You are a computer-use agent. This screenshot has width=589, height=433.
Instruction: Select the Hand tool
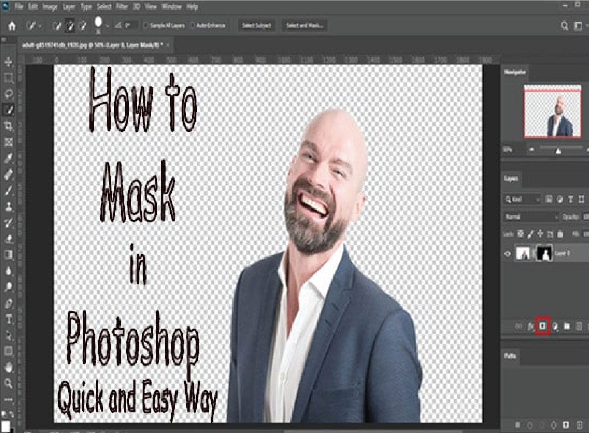tap(8, 368)
